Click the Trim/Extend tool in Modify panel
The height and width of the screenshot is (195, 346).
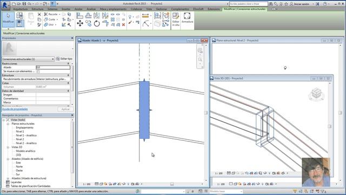(105, 23)
